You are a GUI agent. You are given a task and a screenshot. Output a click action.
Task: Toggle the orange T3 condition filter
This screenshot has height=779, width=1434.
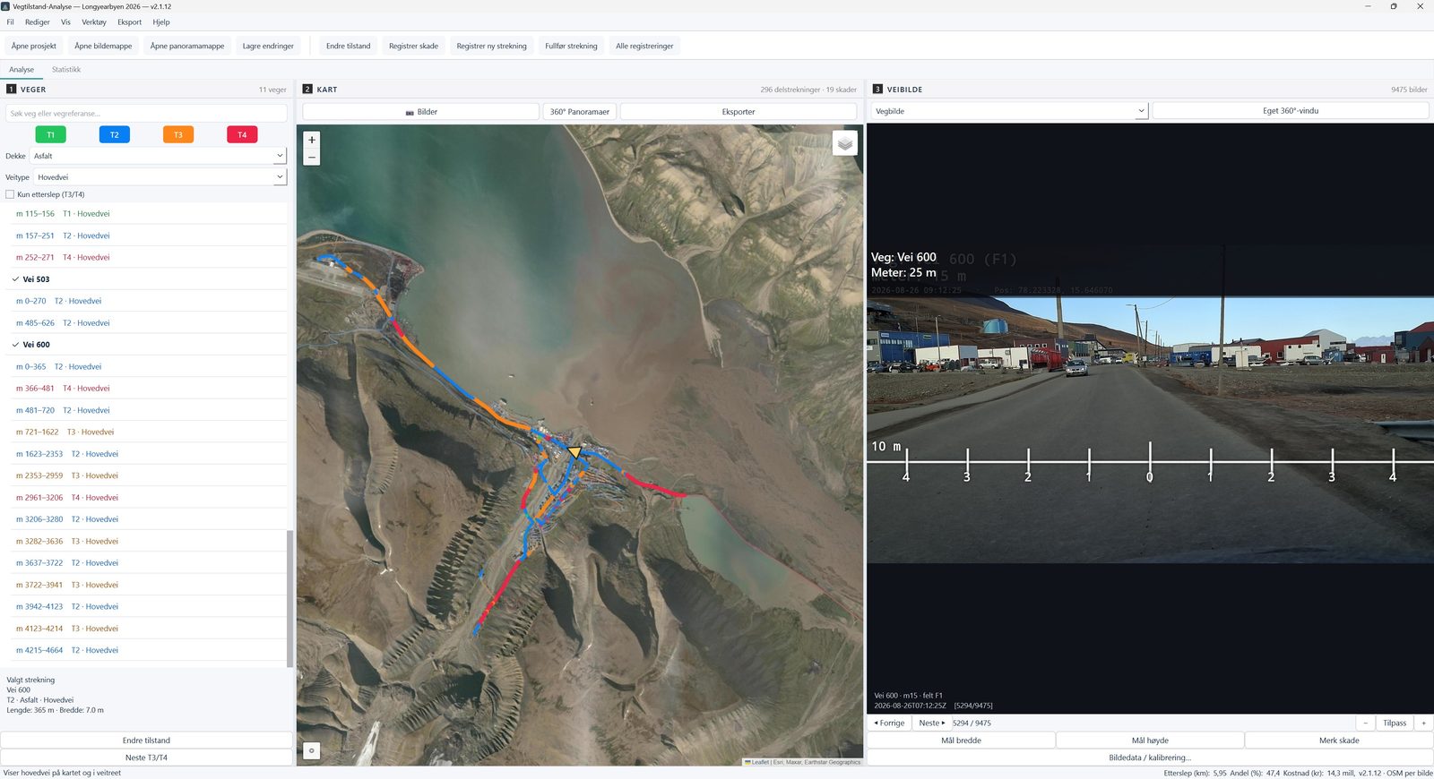pyautogui.click(x=178, y=134)
